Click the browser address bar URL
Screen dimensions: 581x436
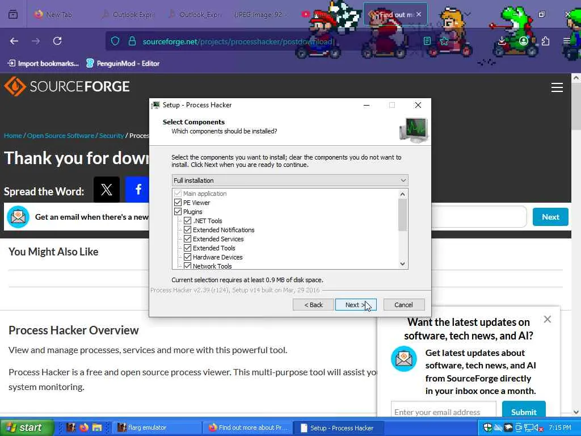point(238,41)
